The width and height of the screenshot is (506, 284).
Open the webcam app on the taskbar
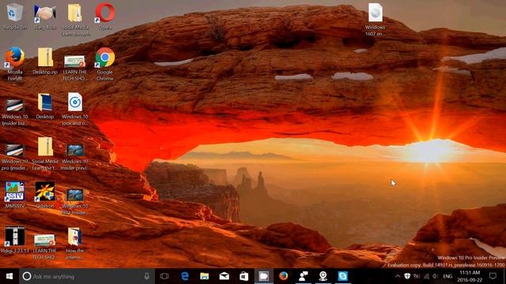pyautogui.click(x=323, y=276)
